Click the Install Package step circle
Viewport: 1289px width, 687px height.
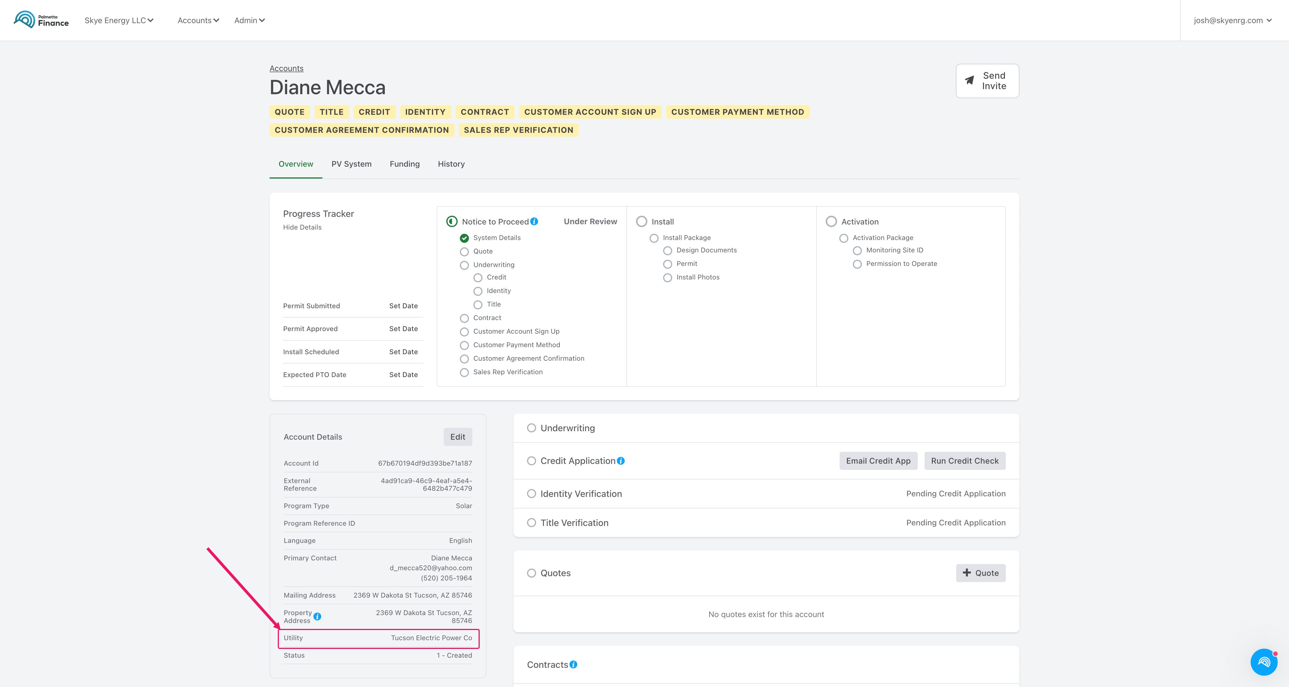[x=654, y=238]
